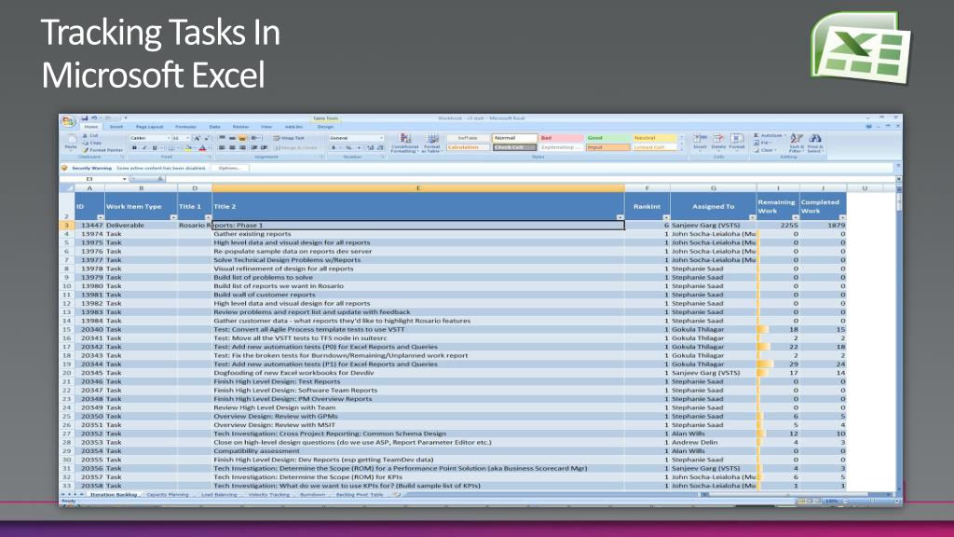The height and width of the screenshot is (537, 954).
Task: Apply the Check Cell style
Action: (x=514, y=147)
